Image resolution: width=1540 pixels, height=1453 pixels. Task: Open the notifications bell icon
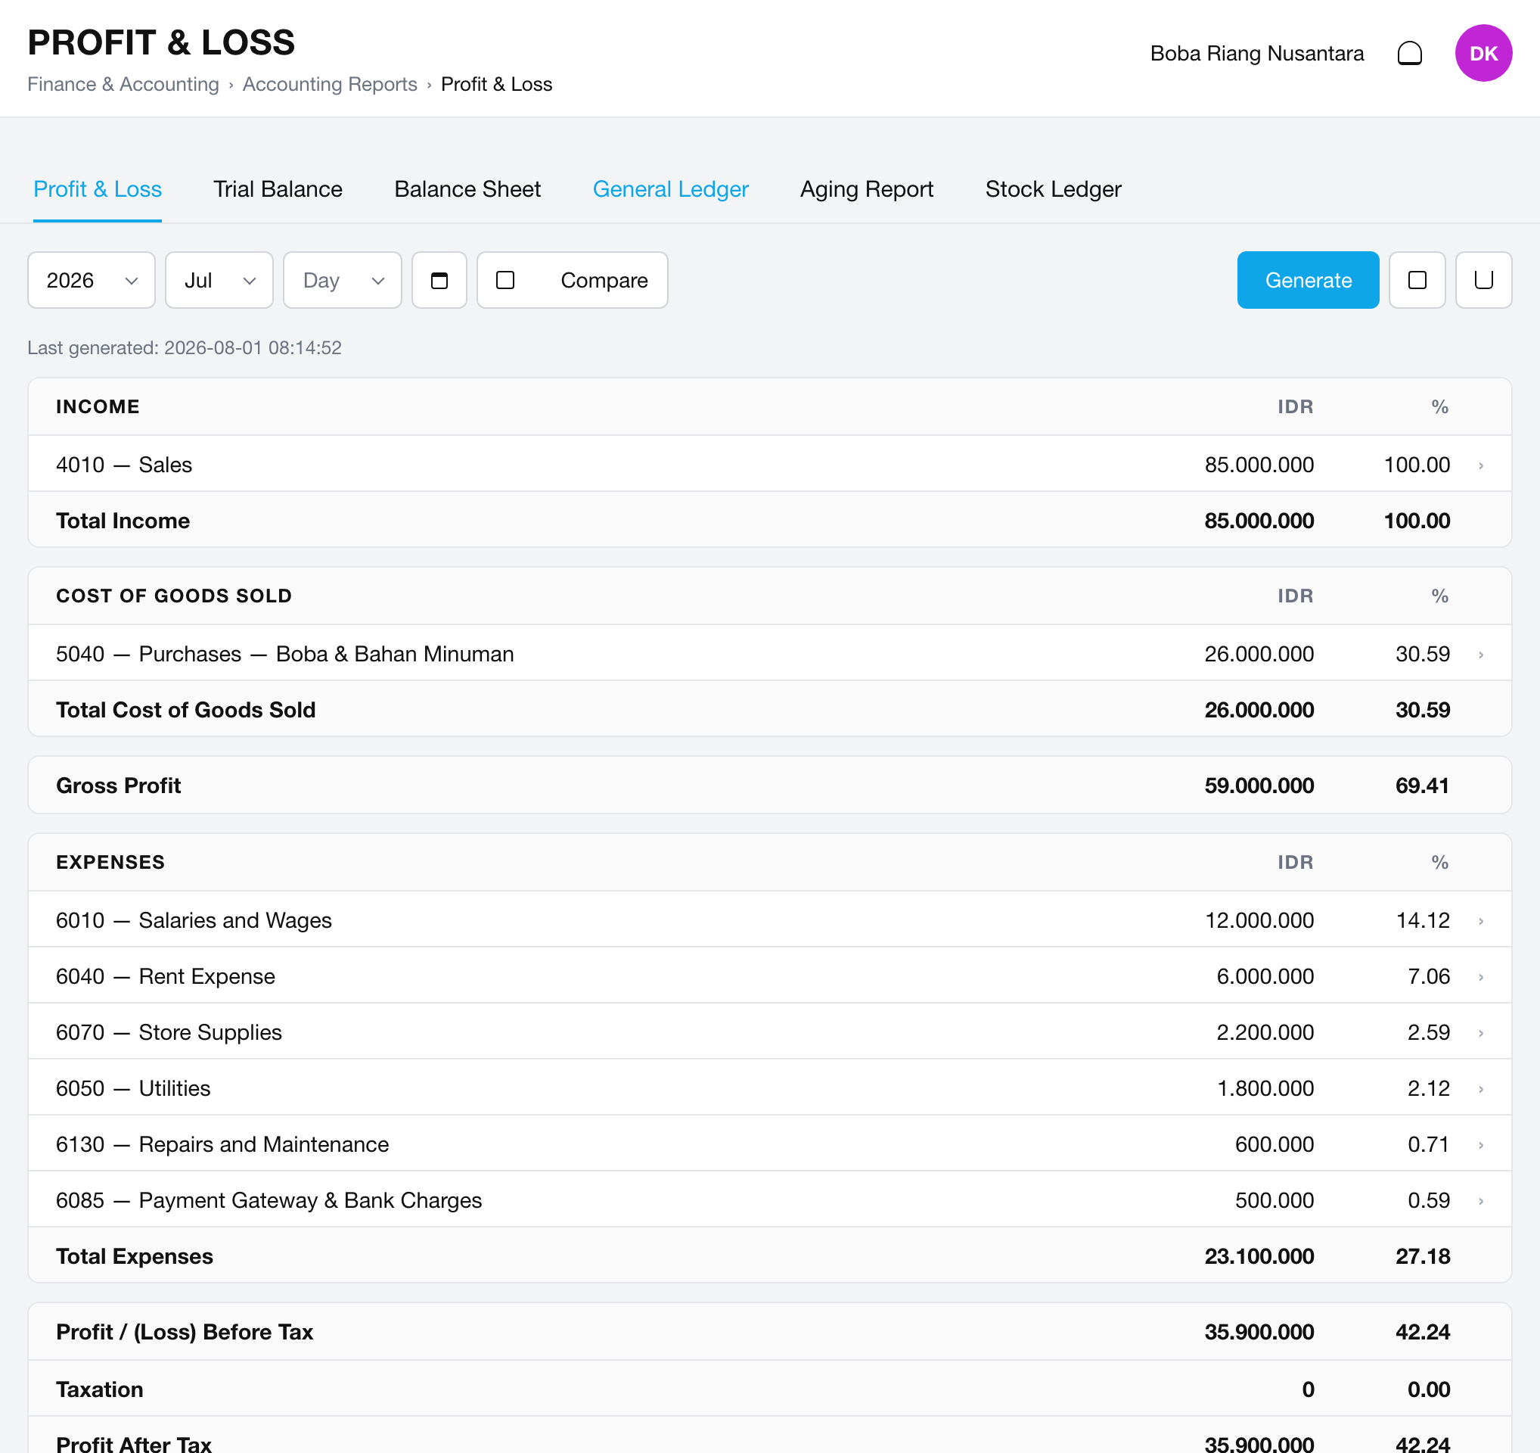(1409, 54)
